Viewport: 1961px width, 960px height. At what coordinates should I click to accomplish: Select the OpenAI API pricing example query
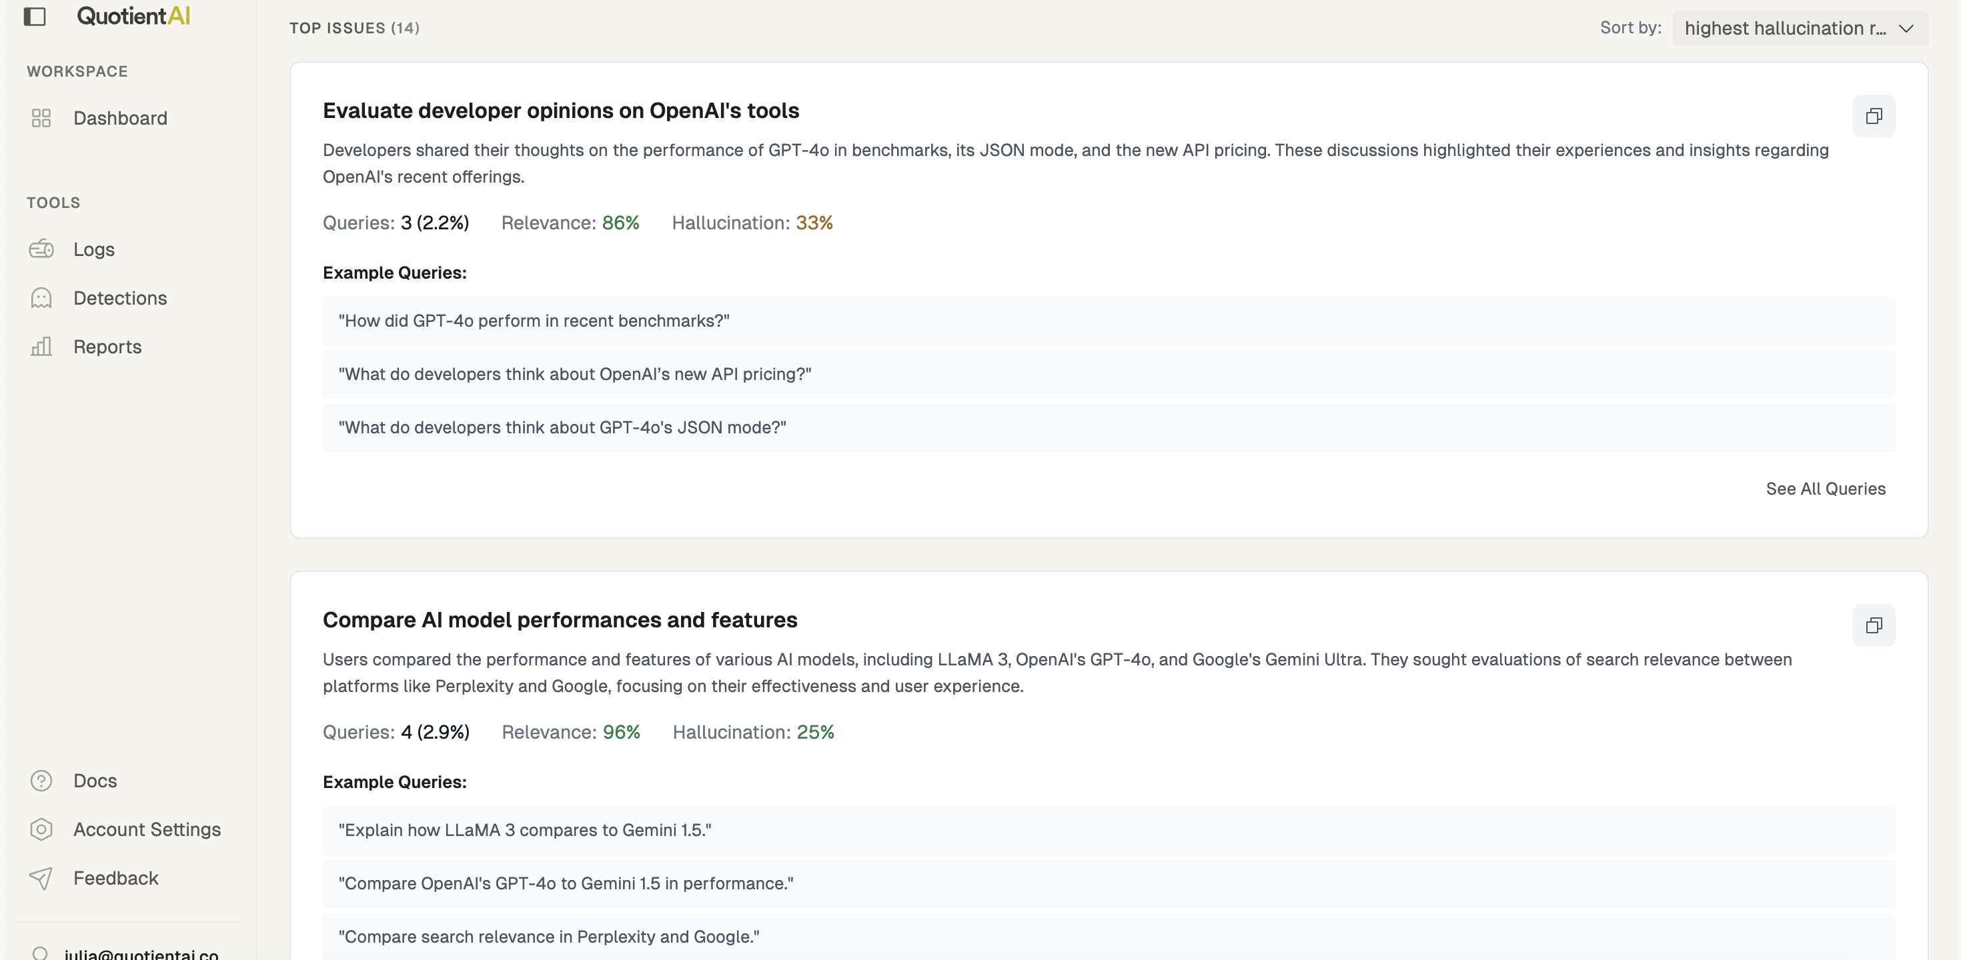(x=575, y=374)
